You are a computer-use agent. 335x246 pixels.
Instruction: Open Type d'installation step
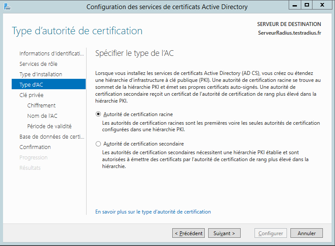click(x=41, y=74)
